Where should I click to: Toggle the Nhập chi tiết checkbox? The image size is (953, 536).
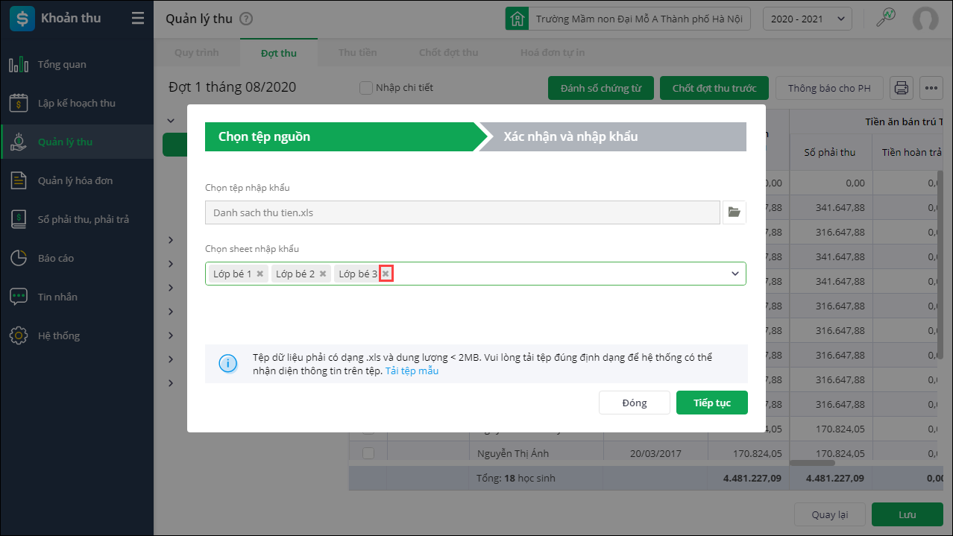click(366, 88)
